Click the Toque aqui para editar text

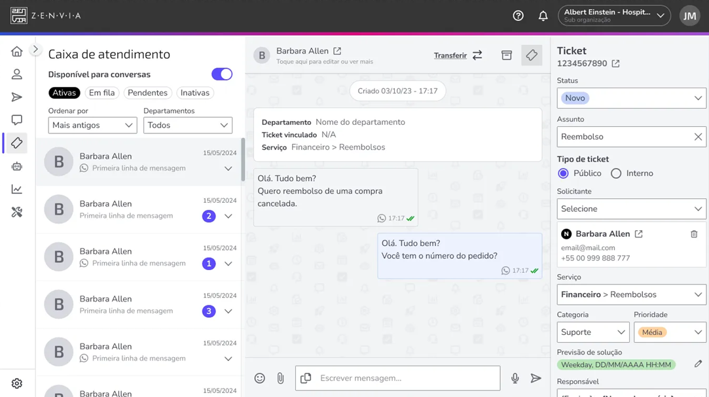pyautogui.click(x=325, y=62)
